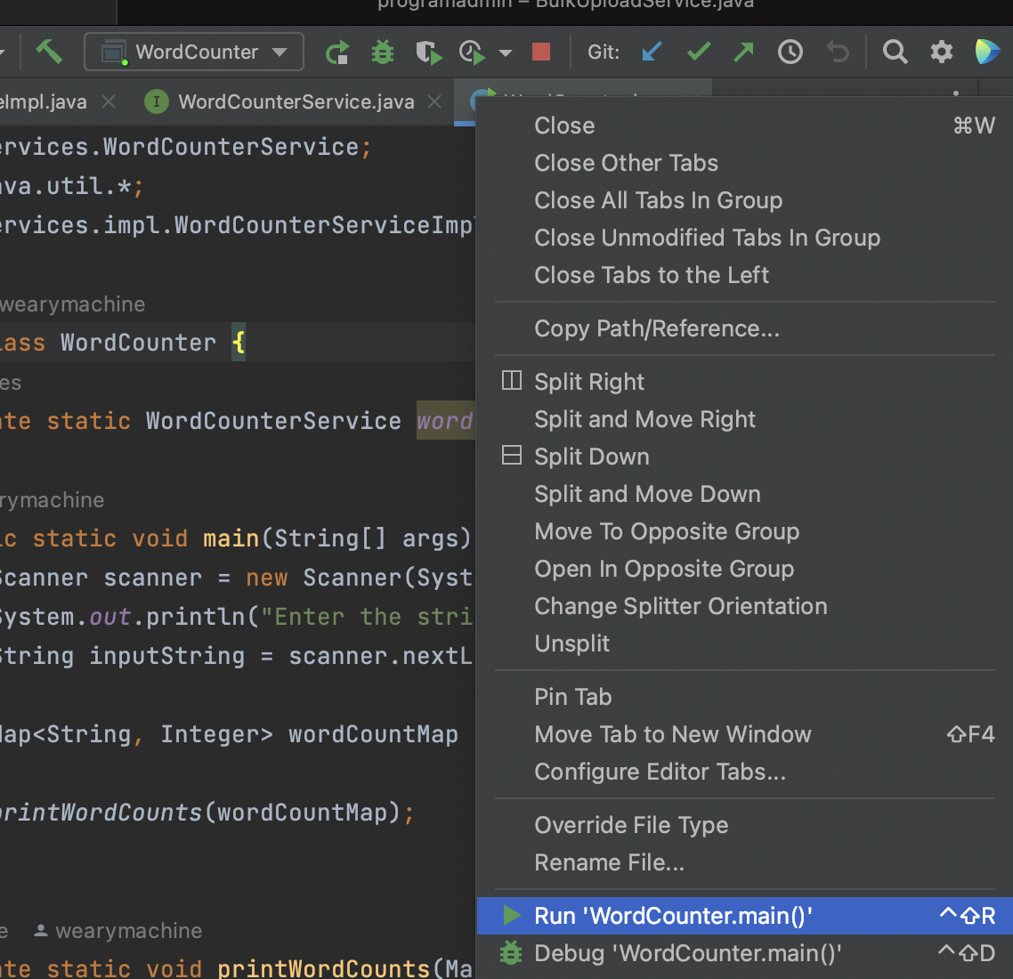The height and width of the screenshot is (979, 1013).
Task: Click the interface icon on WordCounterService tab
Action: pos(157,102)
